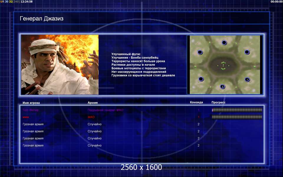Click the 'Армия' column header
Screen dimensions: 283x177
(93, 103)
